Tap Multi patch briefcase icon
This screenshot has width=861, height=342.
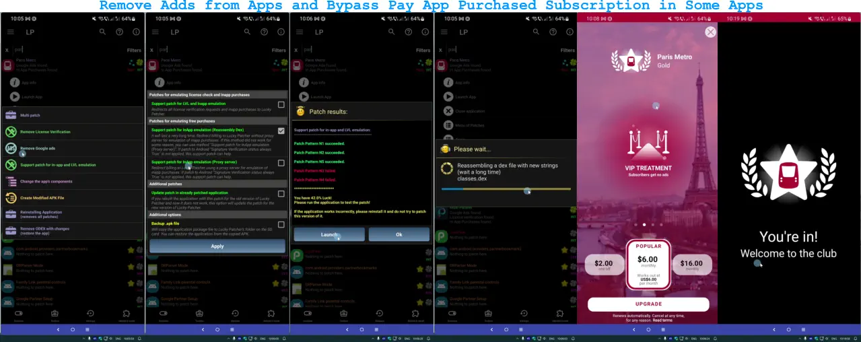[x=11, y=115]
